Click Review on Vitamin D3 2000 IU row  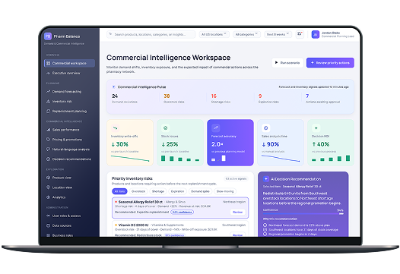(238, 235)
